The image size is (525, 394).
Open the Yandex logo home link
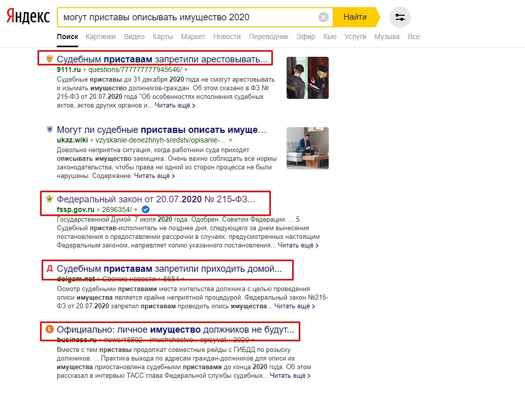pyautogui.click(x=28, y=16)
